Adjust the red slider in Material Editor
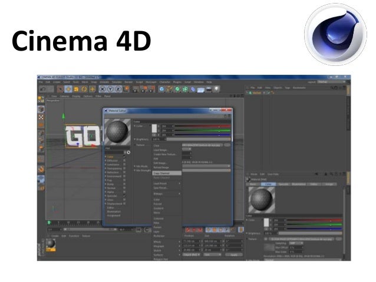Image resolution: width=376 pixels, height=282 pixels. pyautogui.click(x=203, y=126)
